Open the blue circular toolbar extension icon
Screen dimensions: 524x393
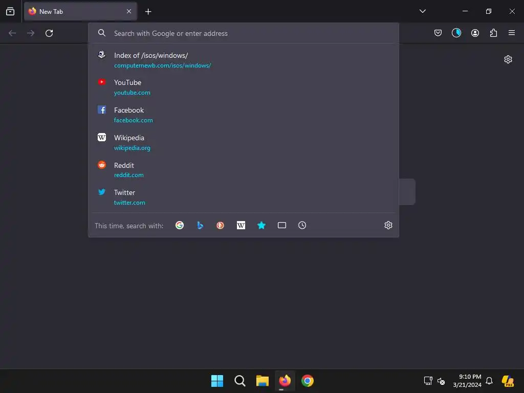pyautogui.click(x=456, y=33)
